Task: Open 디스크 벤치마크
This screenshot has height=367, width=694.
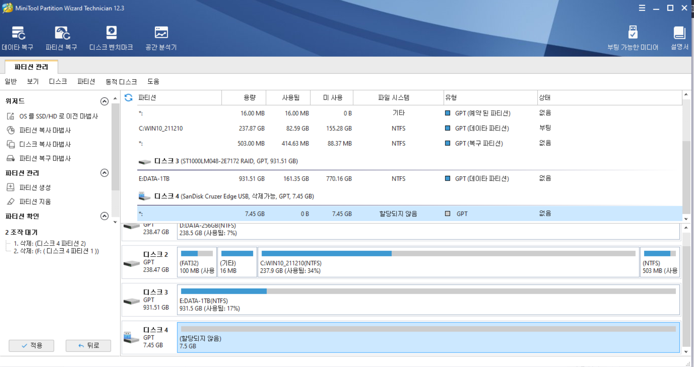Action: coord(111,39)
